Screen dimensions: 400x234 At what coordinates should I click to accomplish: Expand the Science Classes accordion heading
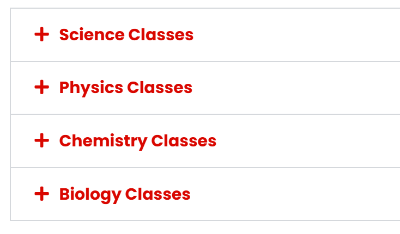click(x=126, y=35)
